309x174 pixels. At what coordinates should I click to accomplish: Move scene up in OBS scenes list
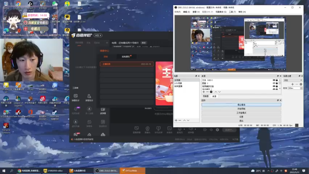(x=184, y=120)
